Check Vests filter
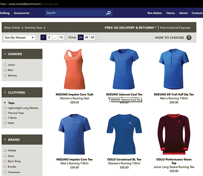 pyautogui.click(x=5, y=123)
